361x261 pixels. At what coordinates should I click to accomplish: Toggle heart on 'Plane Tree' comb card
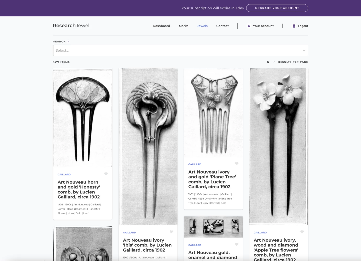[237, 164]
